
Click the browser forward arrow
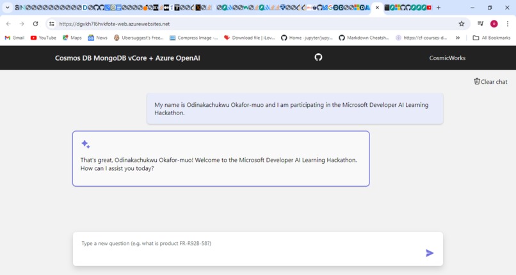tap(22, 24)
